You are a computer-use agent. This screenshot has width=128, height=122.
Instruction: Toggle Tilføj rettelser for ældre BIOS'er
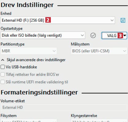click(x=3, y=75)
